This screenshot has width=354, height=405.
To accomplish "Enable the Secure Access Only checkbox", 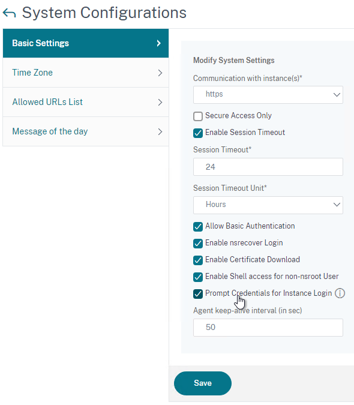I will point(198,116).
